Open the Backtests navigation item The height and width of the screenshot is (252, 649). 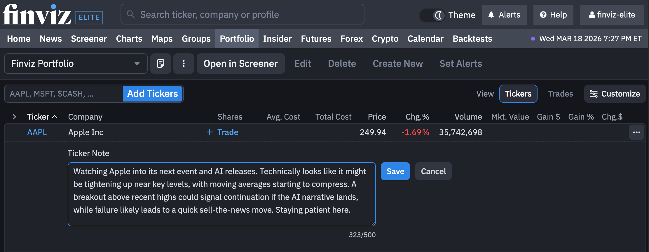tap(472, 39)
